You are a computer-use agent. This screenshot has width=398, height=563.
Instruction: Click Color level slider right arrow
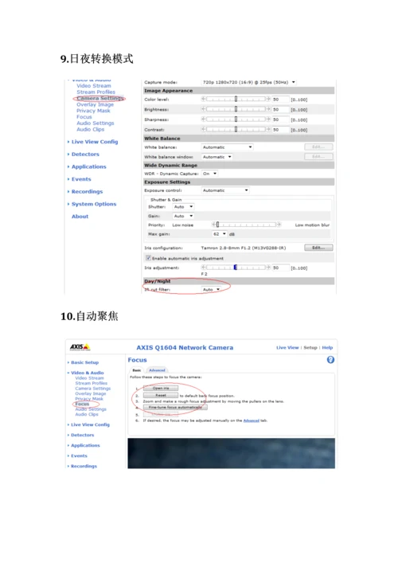(268, 99)
